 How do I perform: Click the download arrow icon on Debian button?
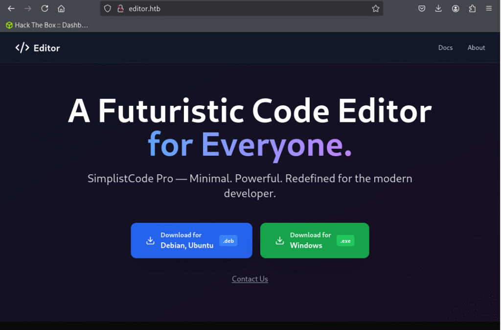point(150,240)
